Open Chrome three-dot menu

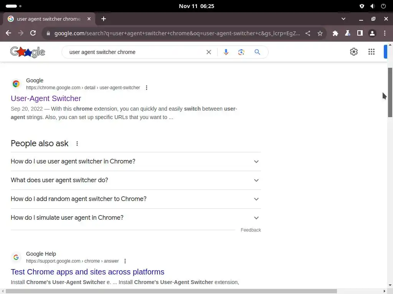point(385,33)
